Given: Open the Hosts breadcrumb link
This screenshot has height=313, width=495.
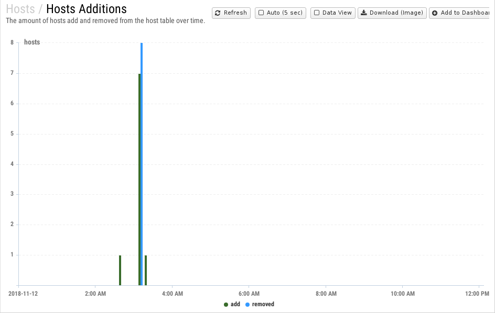Looking at the screenshot, I should pyautogui.click(x=20, y=9).
